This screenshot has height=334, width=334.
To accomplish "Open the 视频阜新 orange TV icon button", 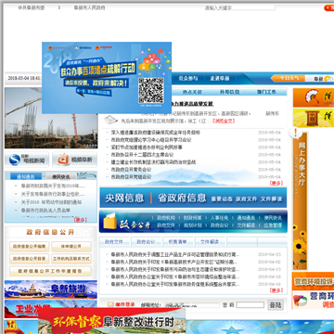I will 74,160.
